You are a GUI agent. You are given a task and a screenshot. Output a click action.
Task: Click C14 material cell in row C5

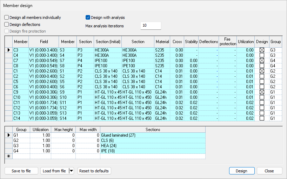coord(162,82)
